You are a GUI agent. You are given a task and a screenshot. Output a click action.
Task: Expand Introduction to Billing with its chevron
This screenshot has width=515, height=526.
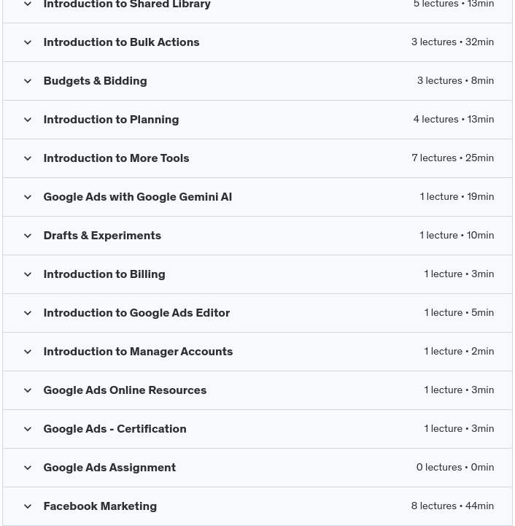[28, 274]
